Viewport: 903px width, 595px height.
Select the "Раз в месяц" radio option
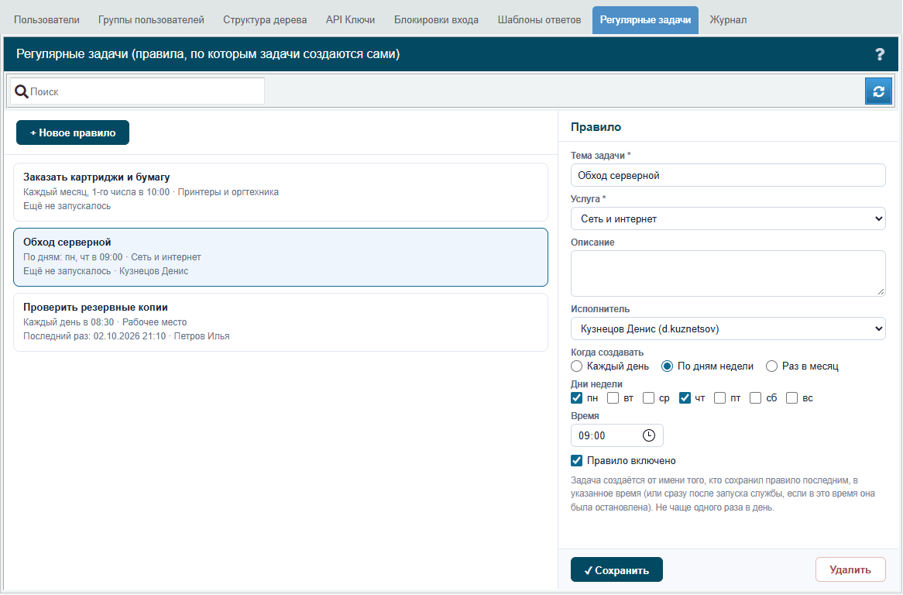tap(771, 366)
